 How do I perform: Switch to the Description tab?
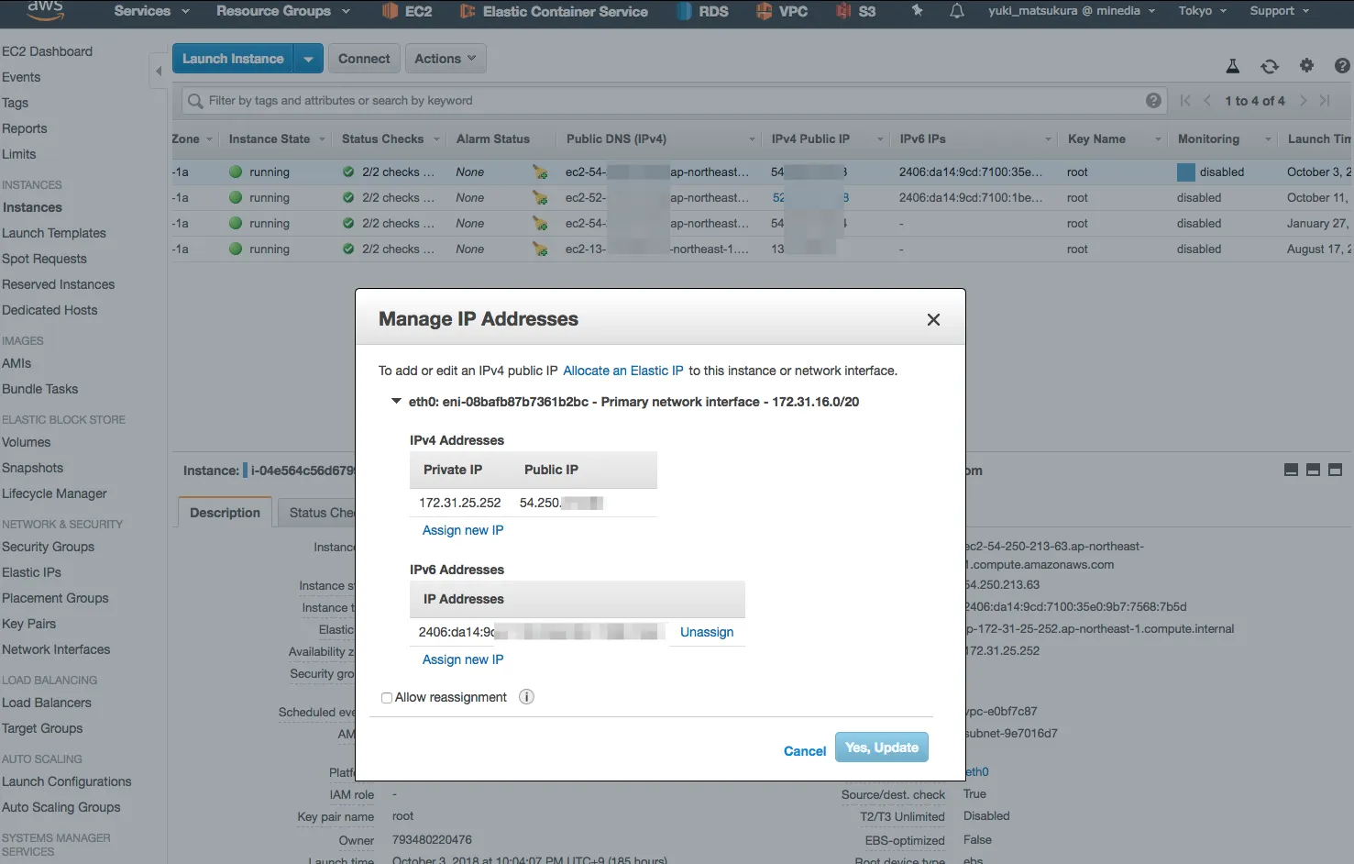click(225, 513)
